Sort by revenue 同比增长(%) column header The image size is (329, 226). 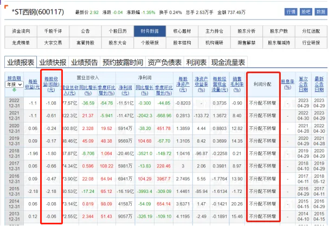88,90
